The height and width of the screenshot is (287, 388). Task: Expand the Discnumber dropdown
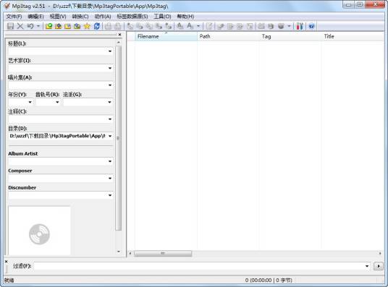click(110, 195)
